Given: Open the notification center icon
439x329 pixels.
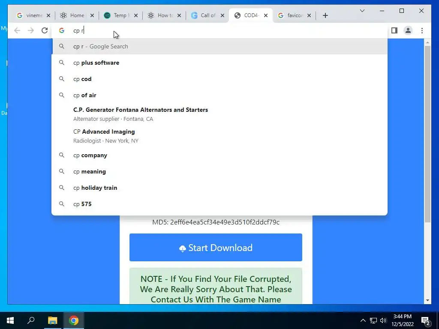Looking at the screenshot, I should pos(426,320).
